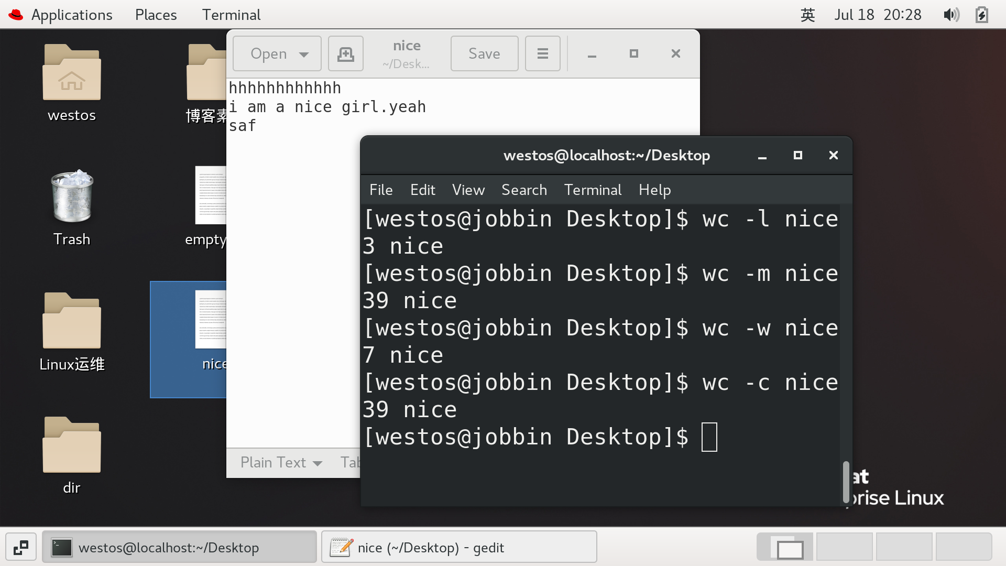
Task: Click the input method 英 indicator
Action: (807, 15)
